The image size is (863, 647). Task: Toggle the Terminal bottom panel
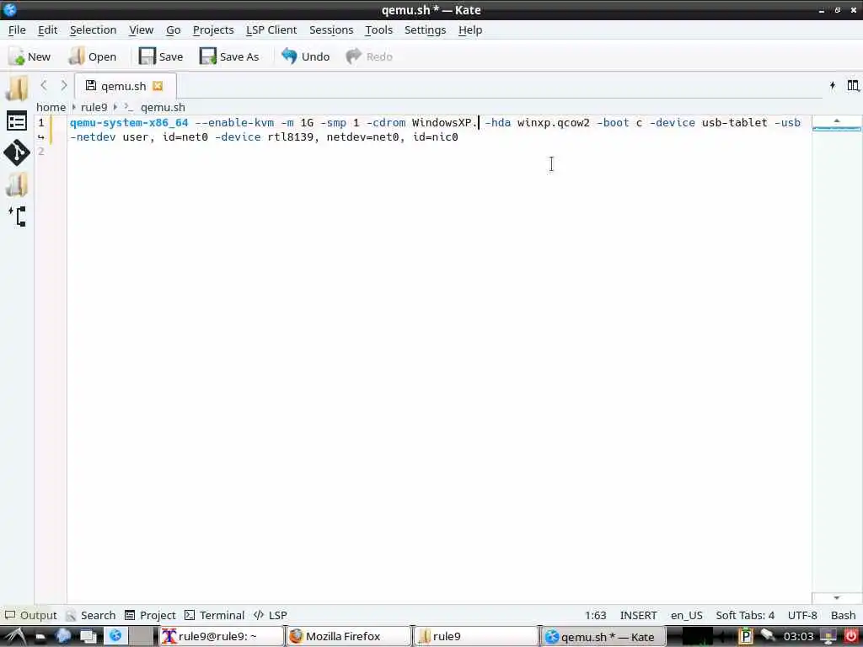[215, 615]
